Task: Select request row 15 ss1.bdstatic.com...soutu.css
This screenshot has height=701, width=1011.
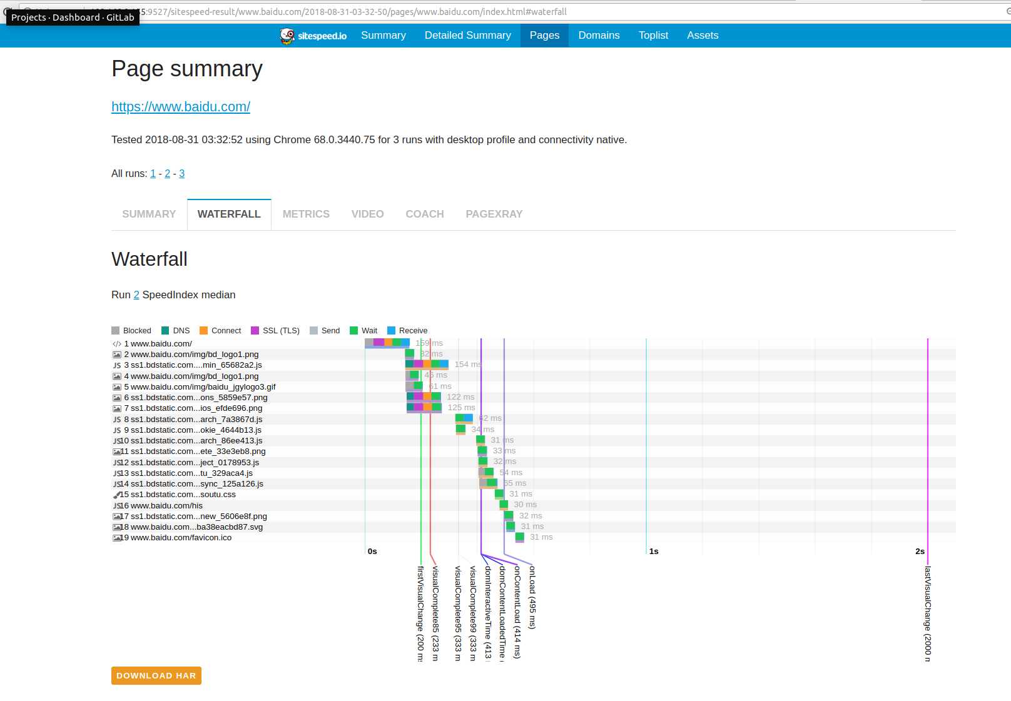Action: click(x=534, y=495)
